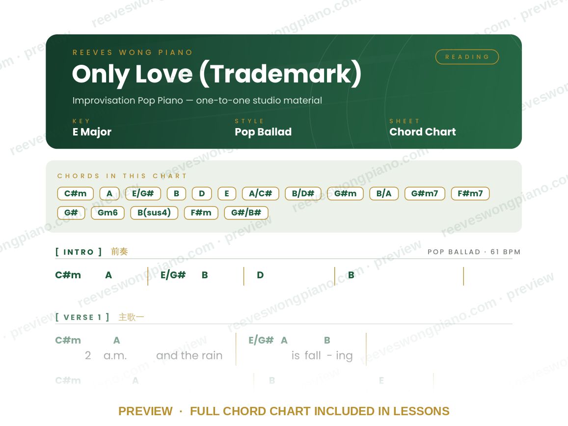Click the lyric "2 a.m."

pyautogui.click(x=106, y=356)
